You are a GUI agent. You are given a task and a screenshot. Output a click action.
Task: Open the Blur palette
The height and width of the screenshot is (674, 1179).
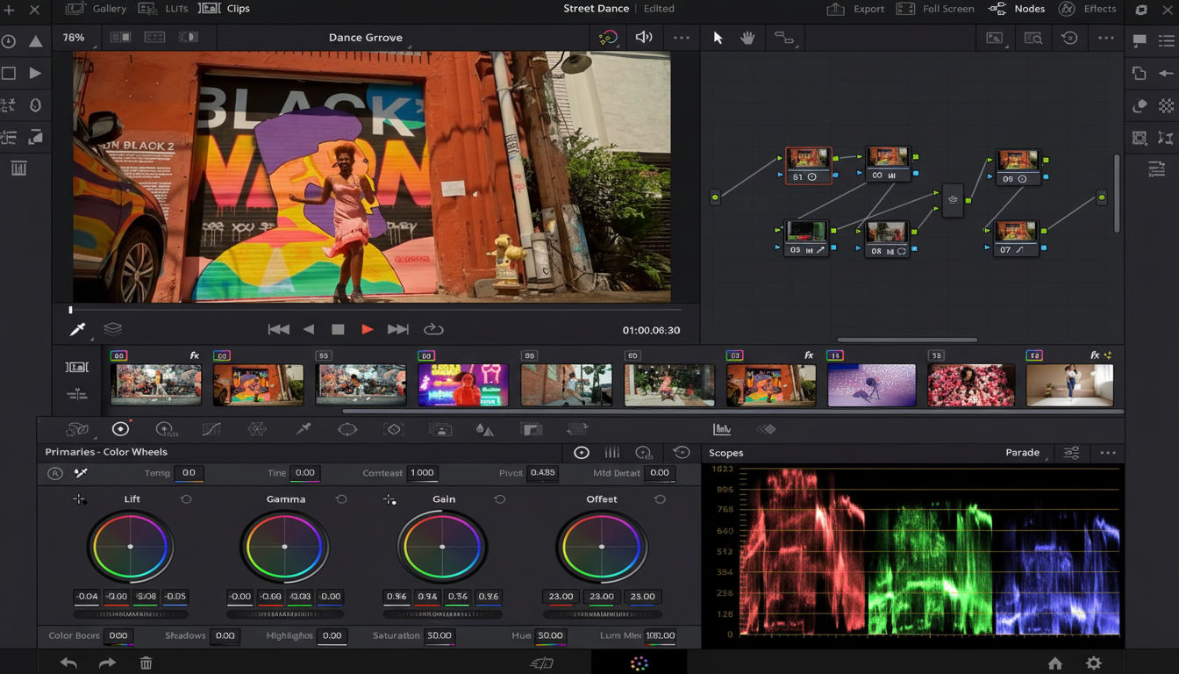(485, 429)
